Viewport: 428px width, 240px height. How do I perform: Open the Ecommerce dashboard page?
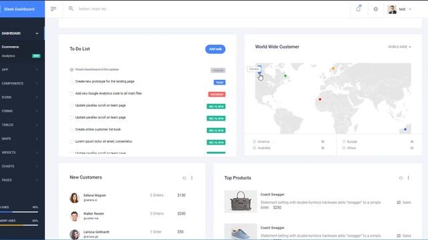(x=11, y=47)
